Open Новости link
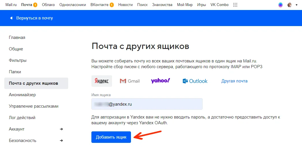The width and height of the screenshot is (302, 150). [125, 5]
